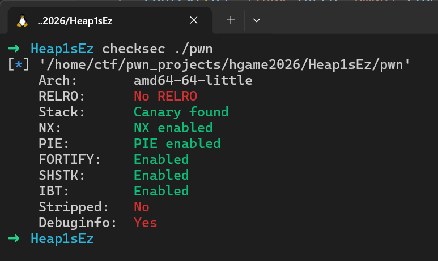Close the Heap1sEz terminal tab
Viewport: 438px width, 261px height.
[x=194, y=20]
